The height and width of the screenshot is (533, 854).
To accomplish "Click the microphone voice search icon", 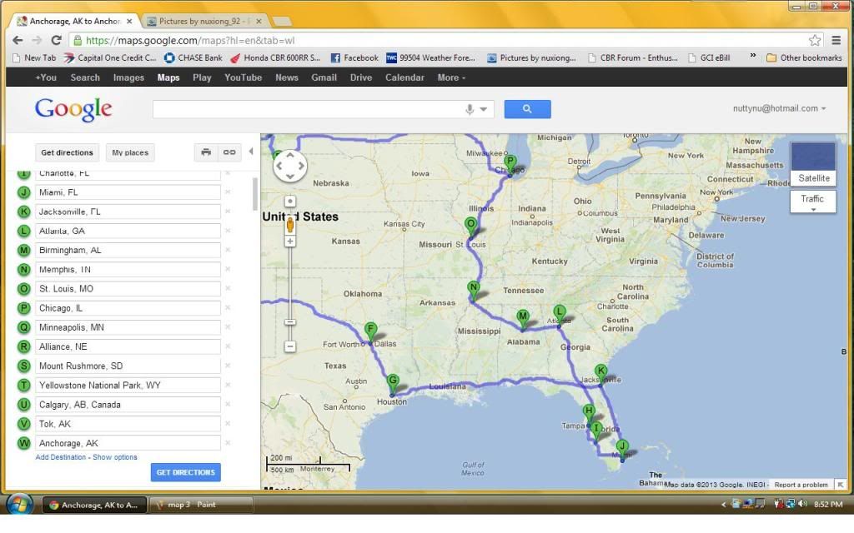I will point(470,109).
